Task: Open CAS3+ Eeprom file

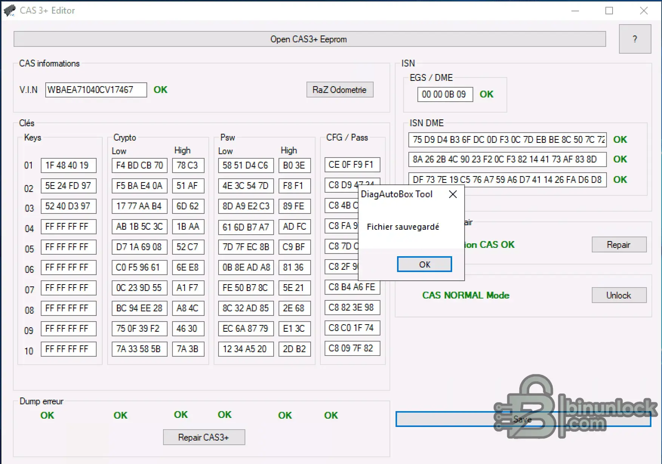Action: [x=310, y=39]
